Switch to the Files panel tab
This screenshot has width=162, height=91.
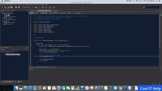[x=8, y=10]
